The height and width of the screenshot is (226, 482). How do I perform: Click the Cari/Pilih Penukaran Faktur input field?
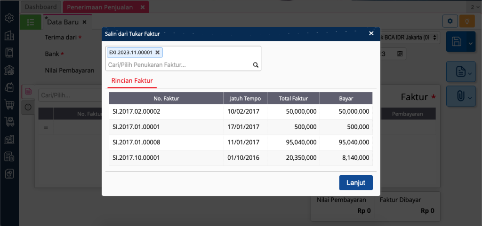pyautogui.click(x=179, y=65)
